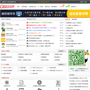Open the red Python crawler tutorial article
The height and width of the screenshot is (90, 90).
(37, 25)
